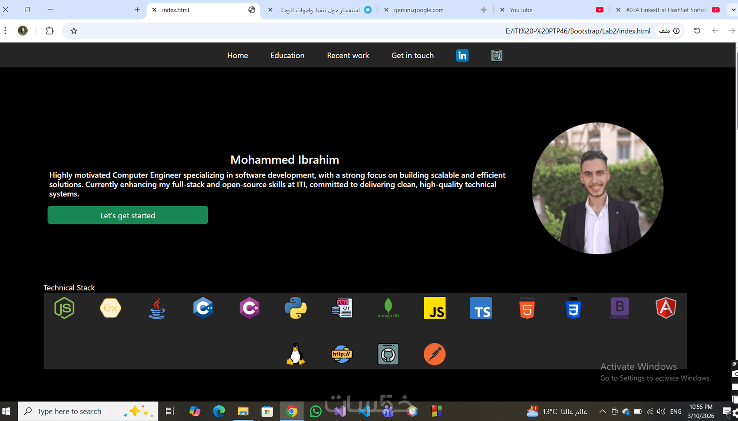The height and width of the screenshot is (421, 738).
Task: Open the Windows Start menu
Action: pyautogui.click(x=7, y=411)
